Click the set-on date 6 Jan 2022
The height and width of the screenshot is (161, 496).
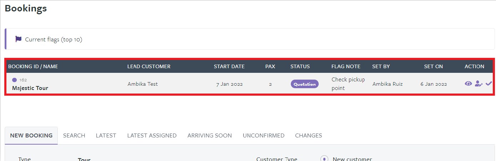(x=434, y=84)
